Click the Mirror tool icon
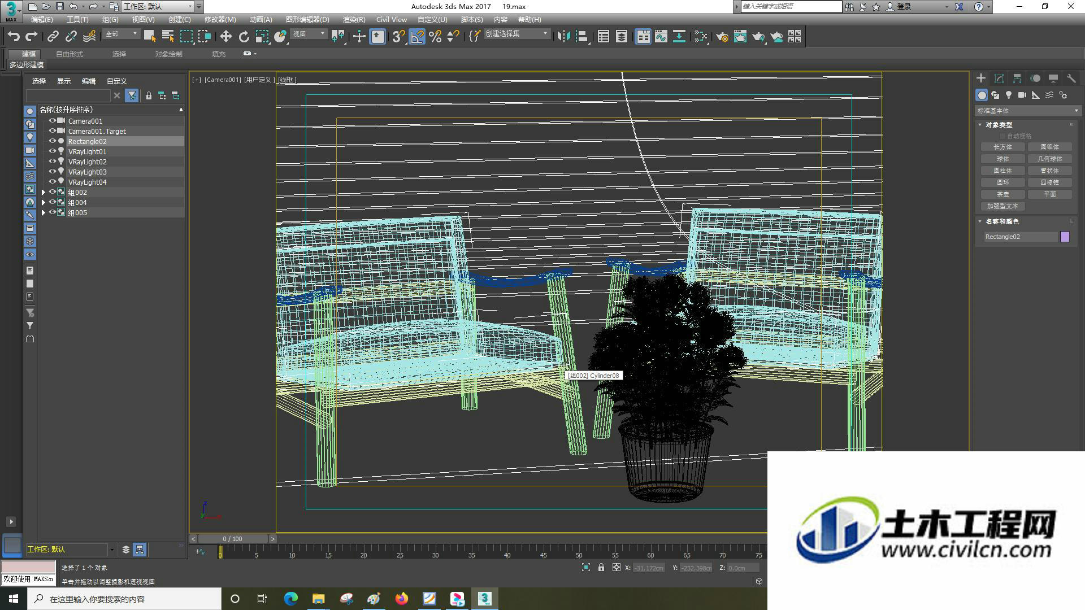The width and height of the screenshot is (1085, 610). click(x=563, y=37)
